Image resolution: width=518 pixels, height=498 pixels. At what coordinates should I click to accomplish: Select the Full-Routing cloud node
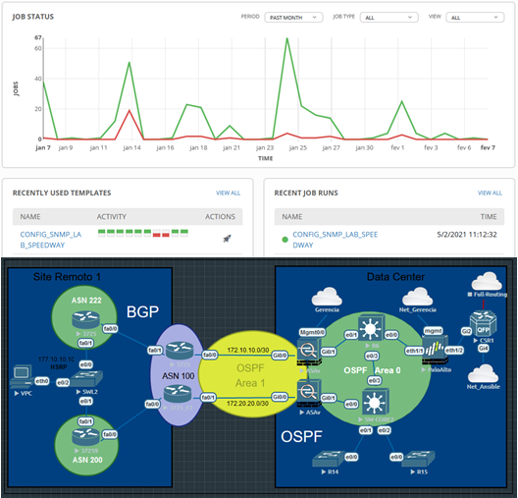tap(487, 281)
